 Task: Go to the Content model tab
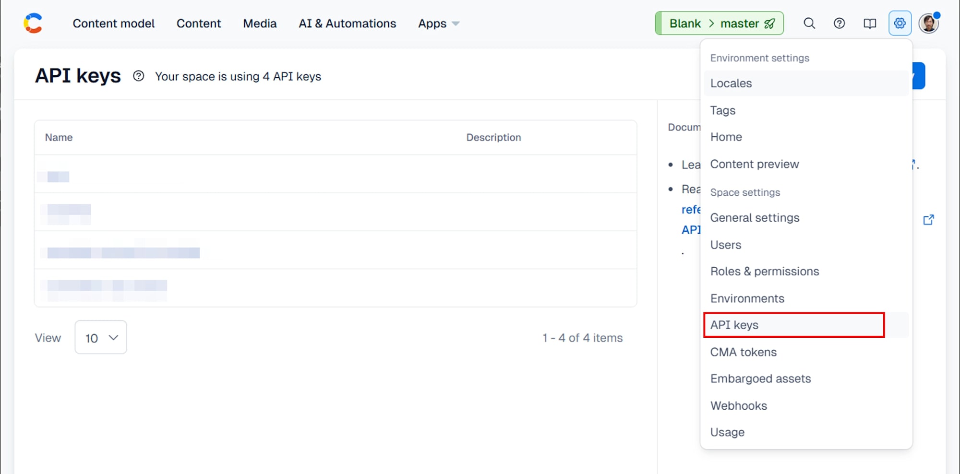[114, 24]
